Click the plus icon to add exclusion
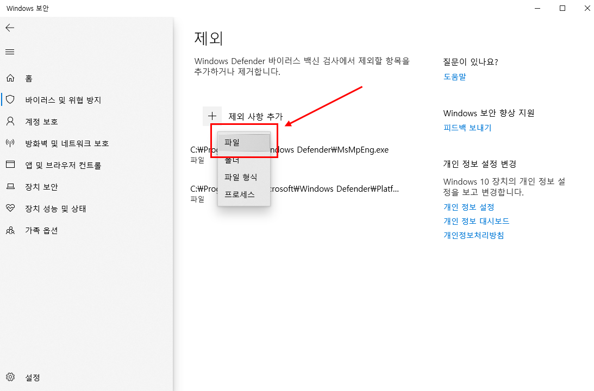The height and width of the screenshot is (391, 594). [212, 116]
